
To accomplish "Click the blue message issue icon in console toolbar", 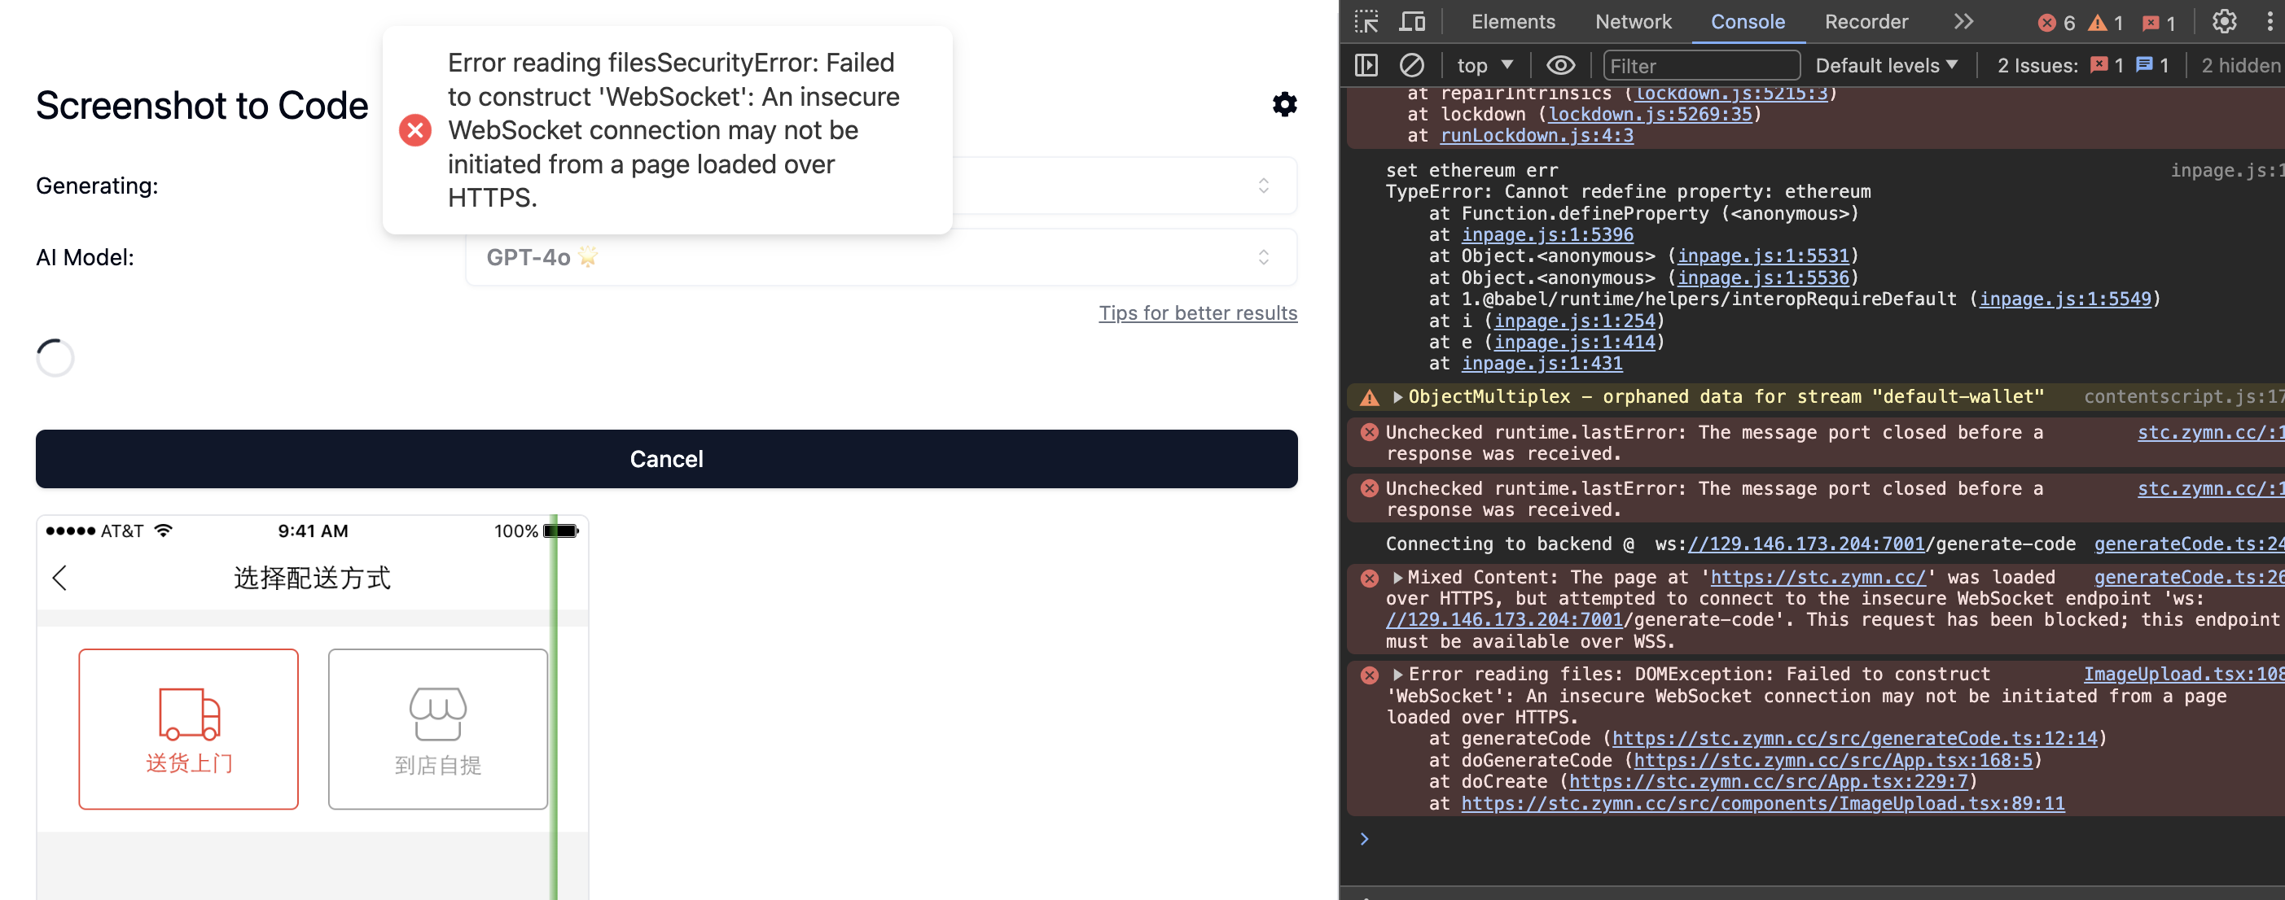I will tap(2145, 65).
